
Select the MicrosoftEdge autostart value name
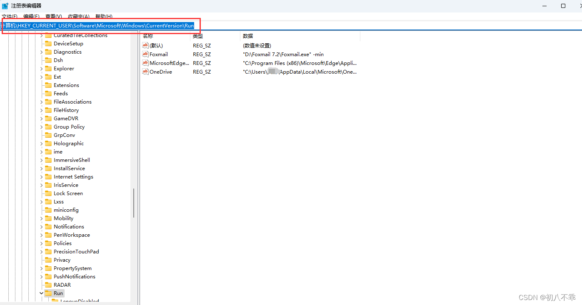[169, 63]
